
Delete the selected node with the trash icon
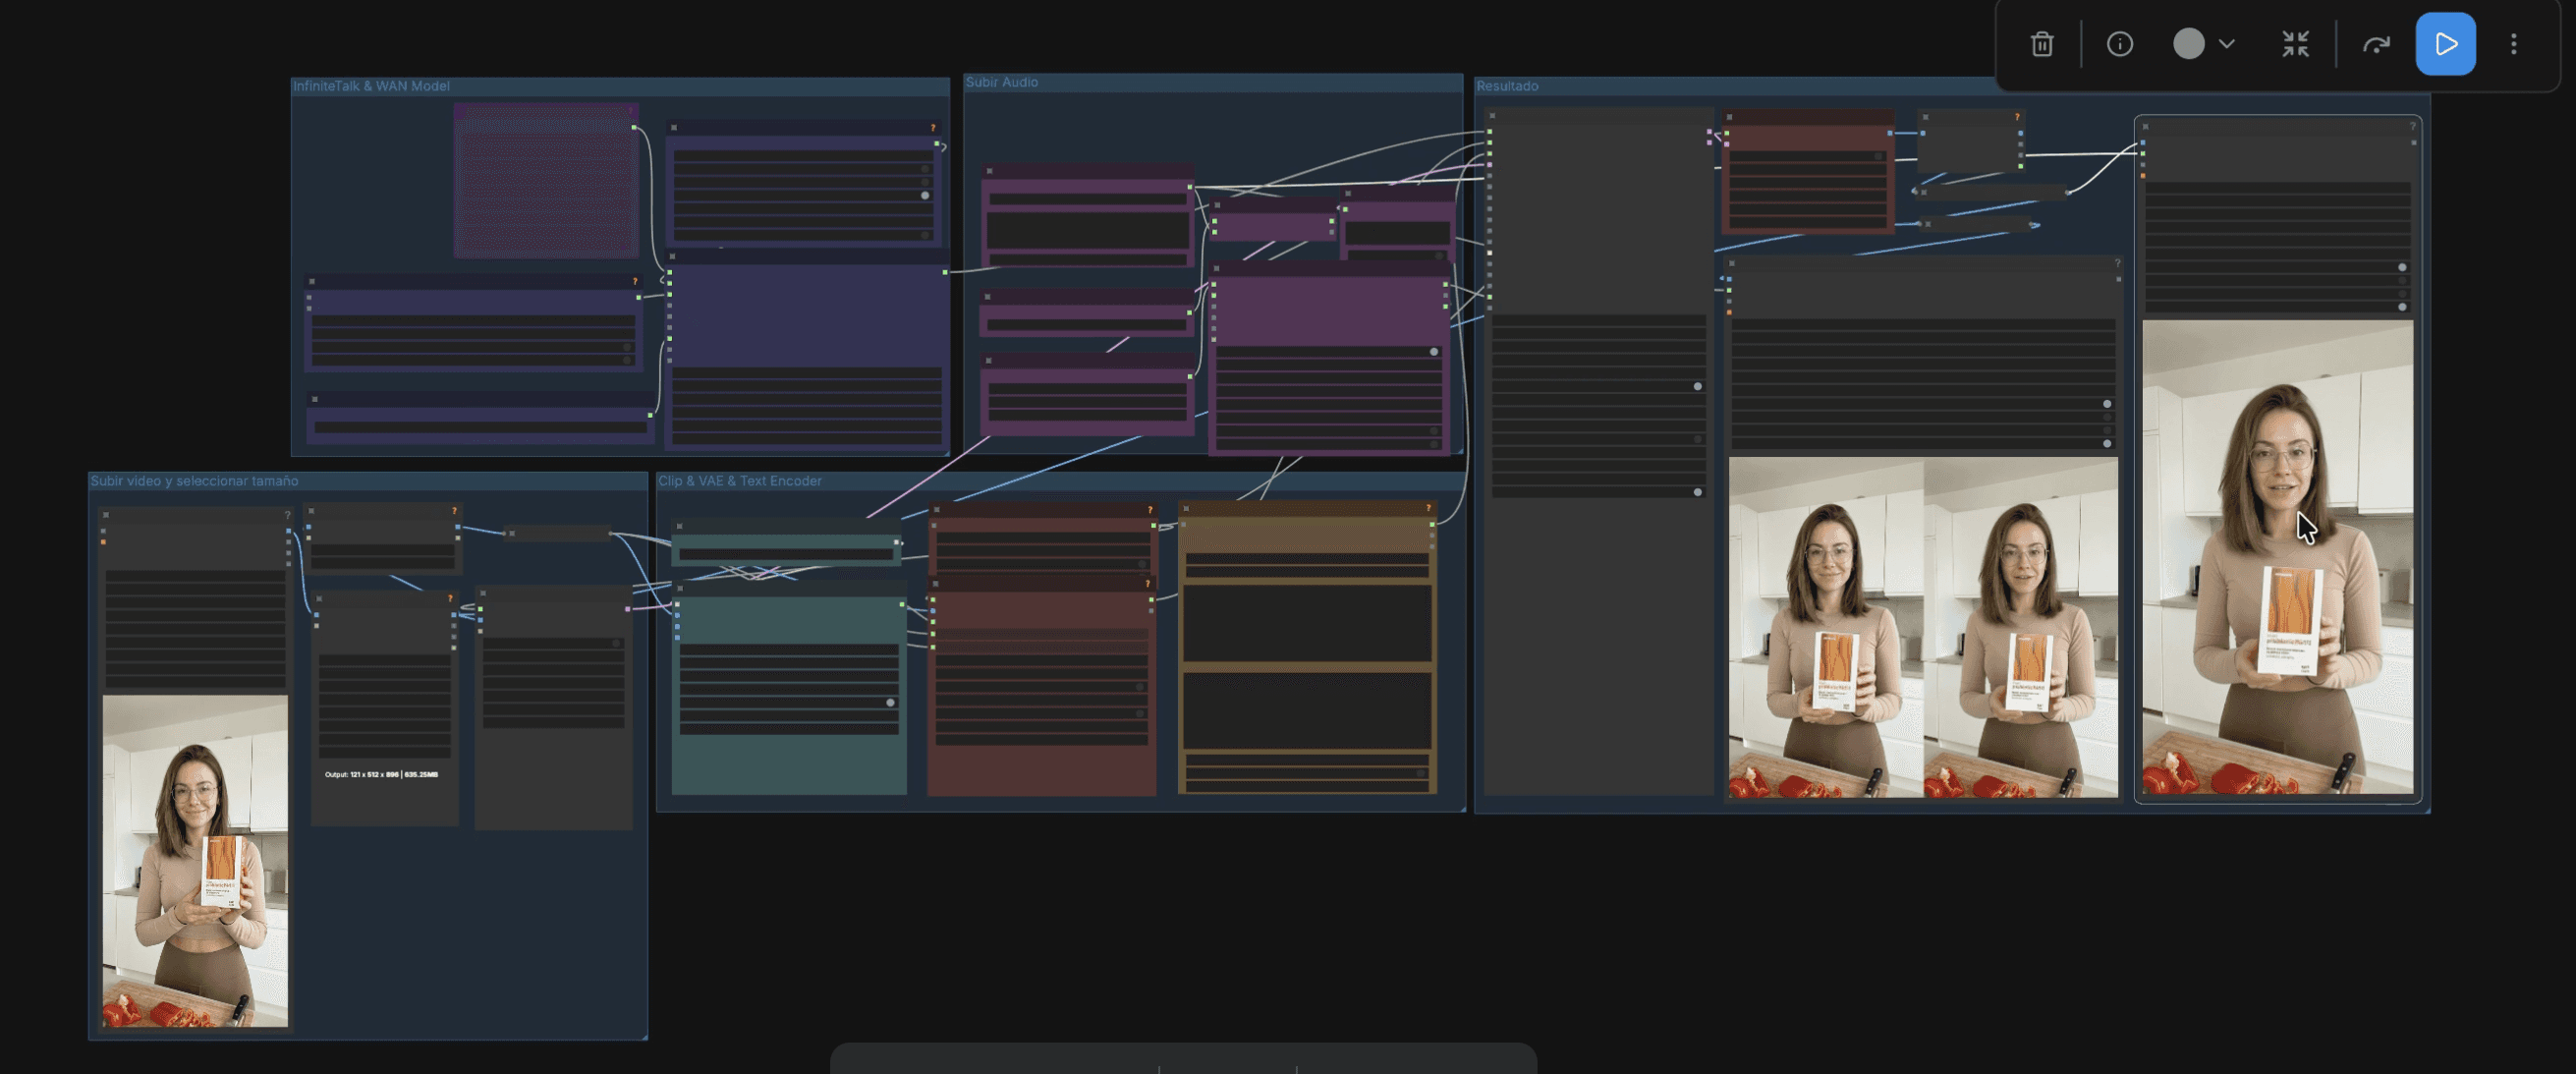2041,44
